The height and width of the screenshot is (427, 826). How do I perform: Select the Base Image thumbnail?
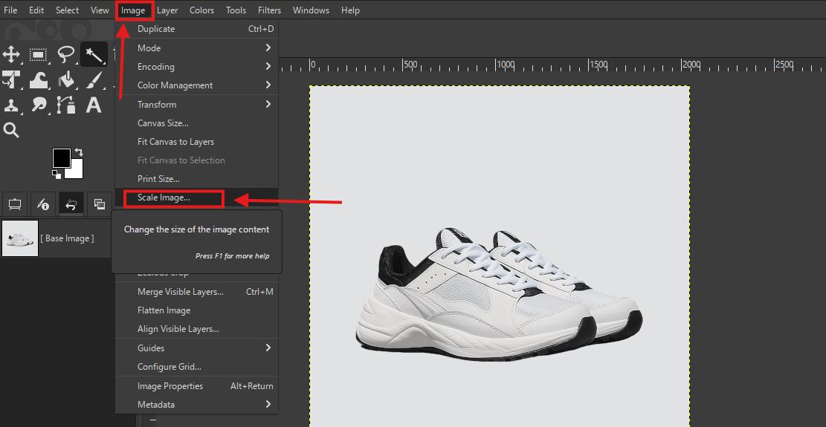click(20, 238)
